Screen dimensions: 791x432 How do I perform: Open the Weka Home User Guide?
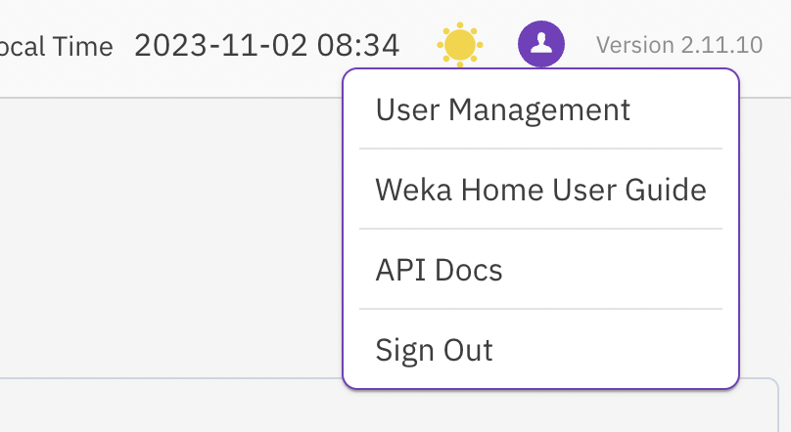(540, 190)
